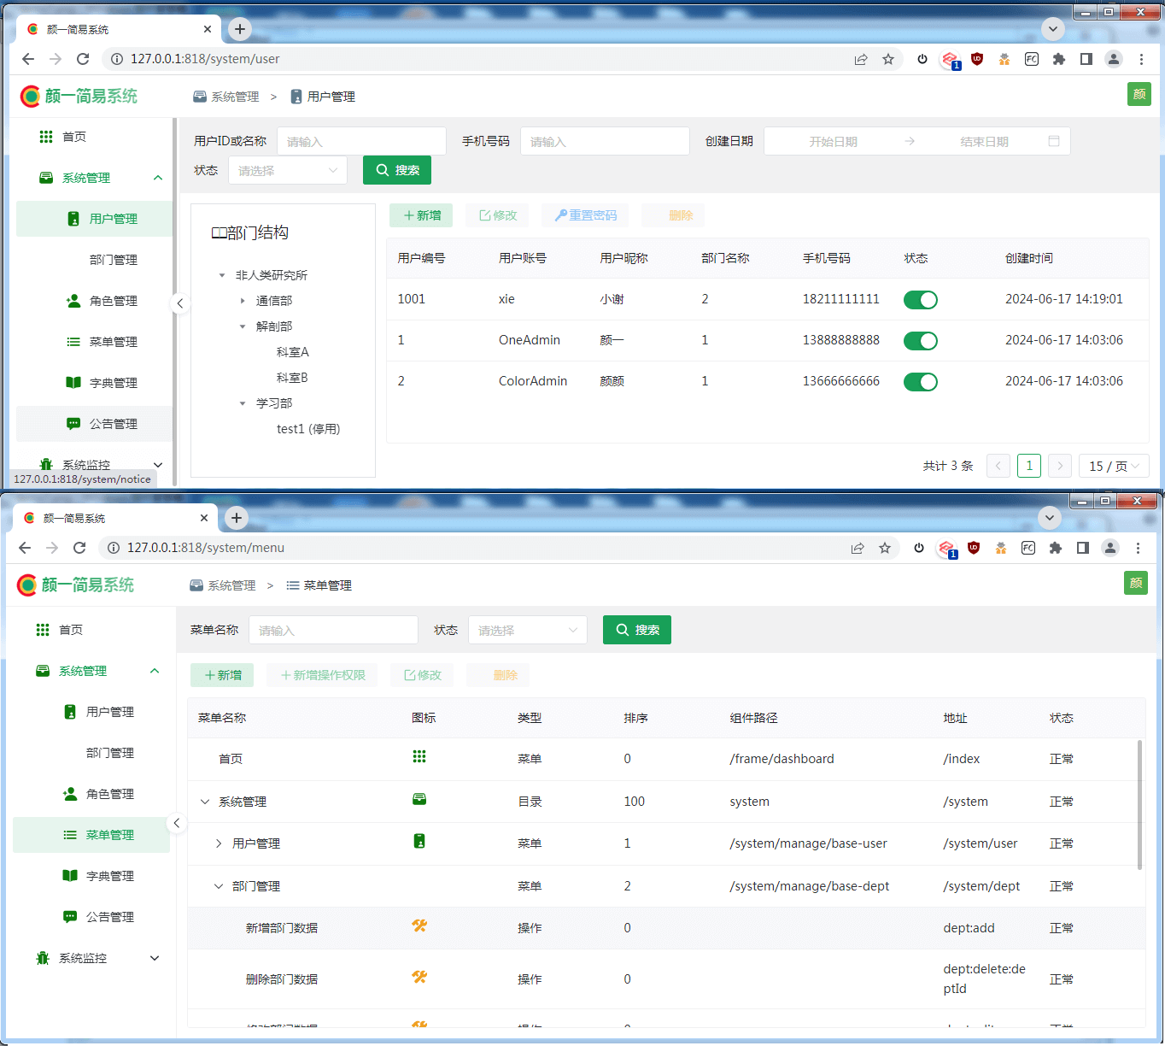Open 部门管理 in top window sidebar
1165x1046 pixels.
point(94,260)
